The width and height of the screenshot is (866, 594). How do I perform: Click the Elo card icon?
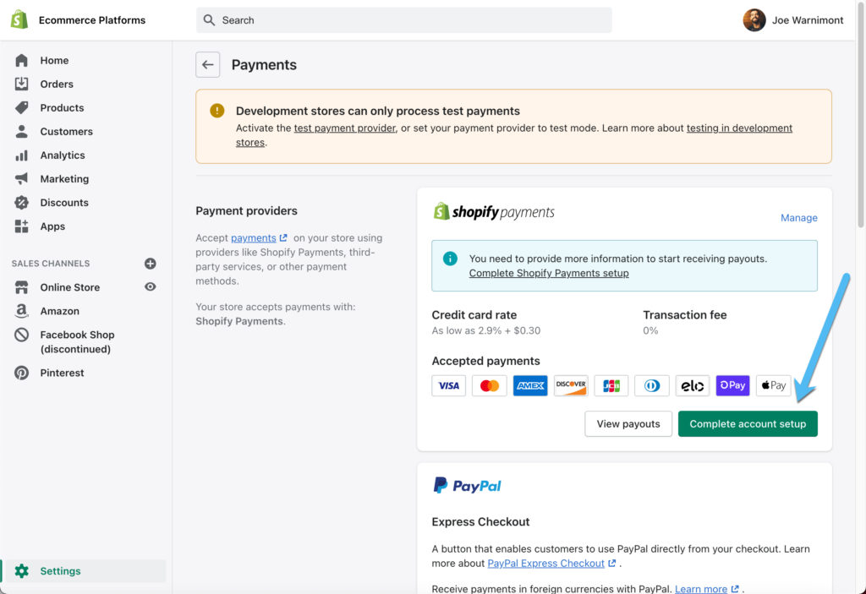click(x=693, y=385)
